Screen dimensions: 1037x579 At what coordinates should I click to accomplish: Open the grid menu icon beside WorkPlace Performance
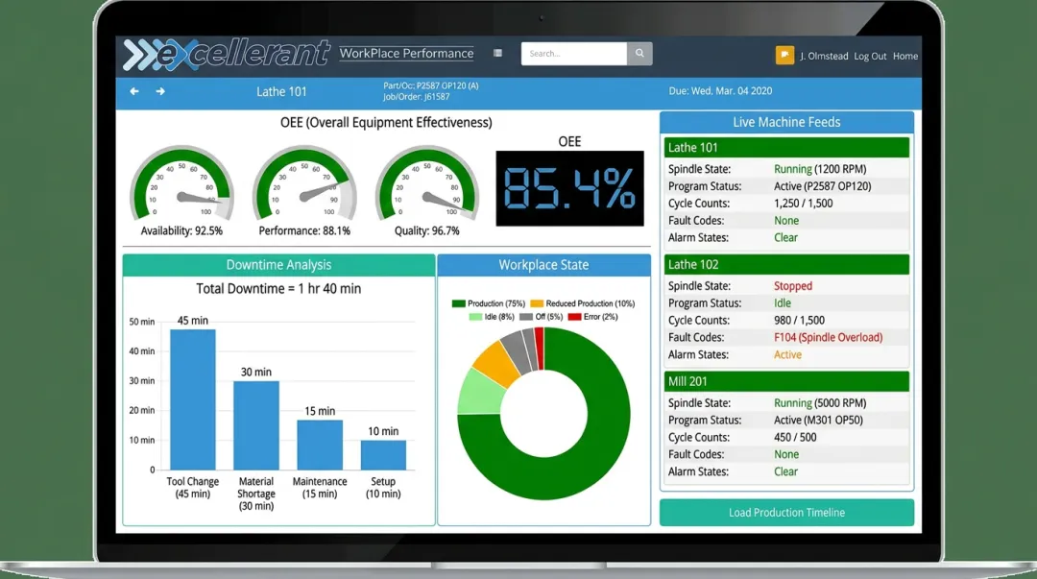497,54
